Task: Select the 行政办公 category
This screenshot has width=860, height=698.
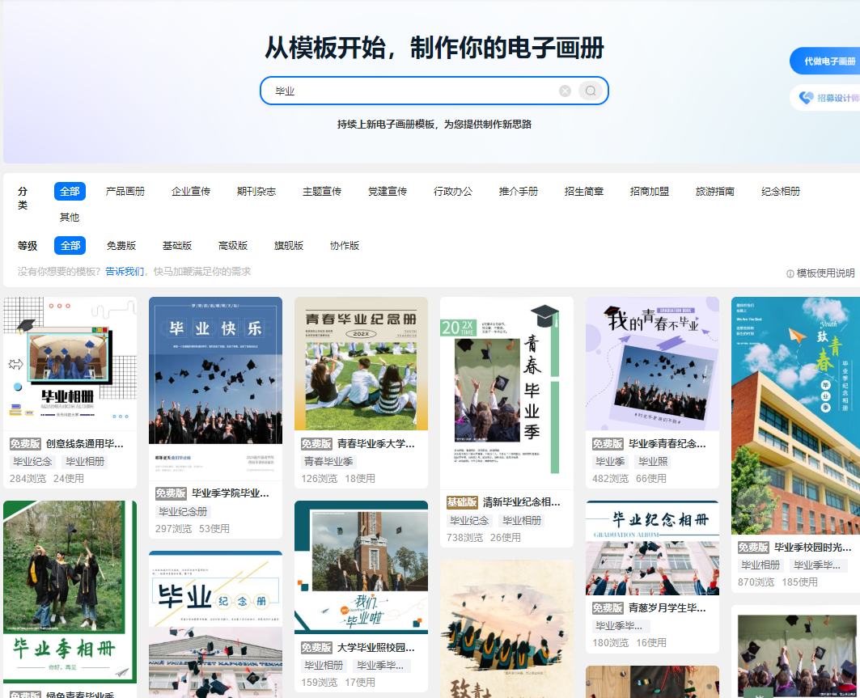Action: 453,192
